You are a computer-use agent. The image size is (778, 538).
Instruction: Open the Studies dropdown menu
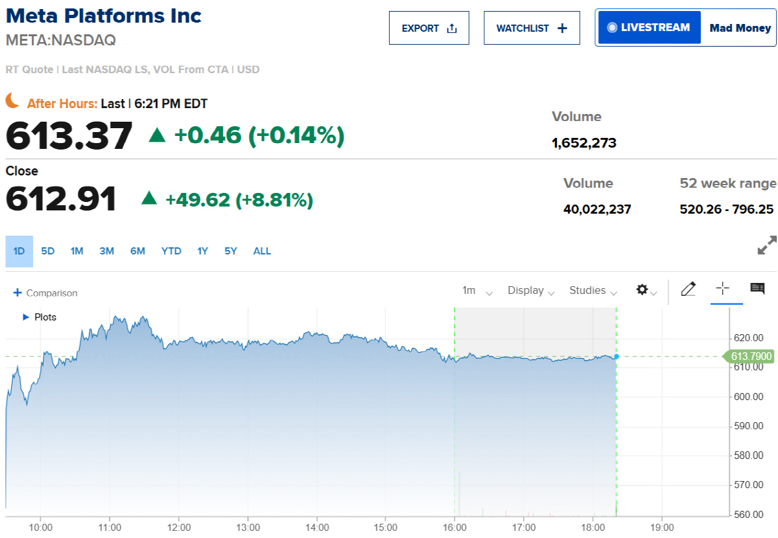593,291
